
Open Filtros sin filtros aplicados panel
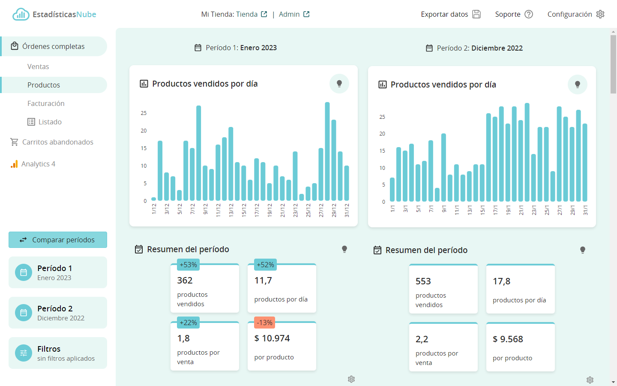(x=58, y=353)
